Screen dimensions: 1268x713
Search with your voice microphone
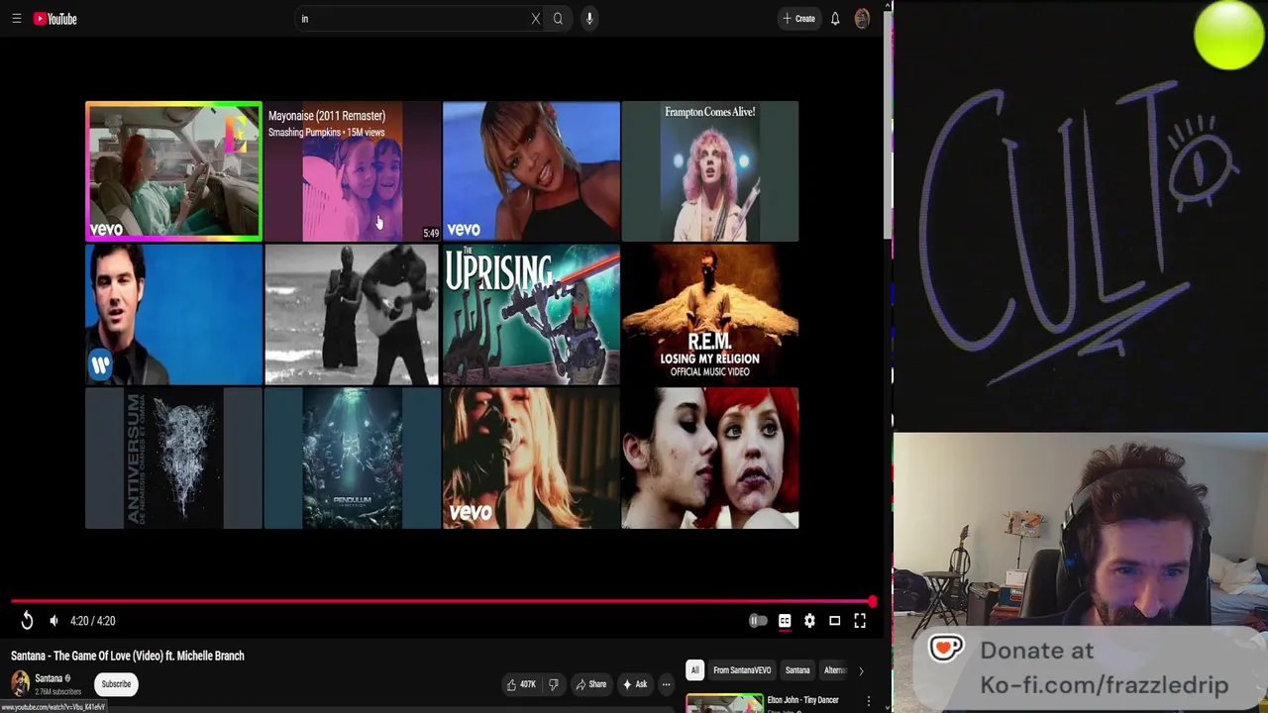(588, 18)
